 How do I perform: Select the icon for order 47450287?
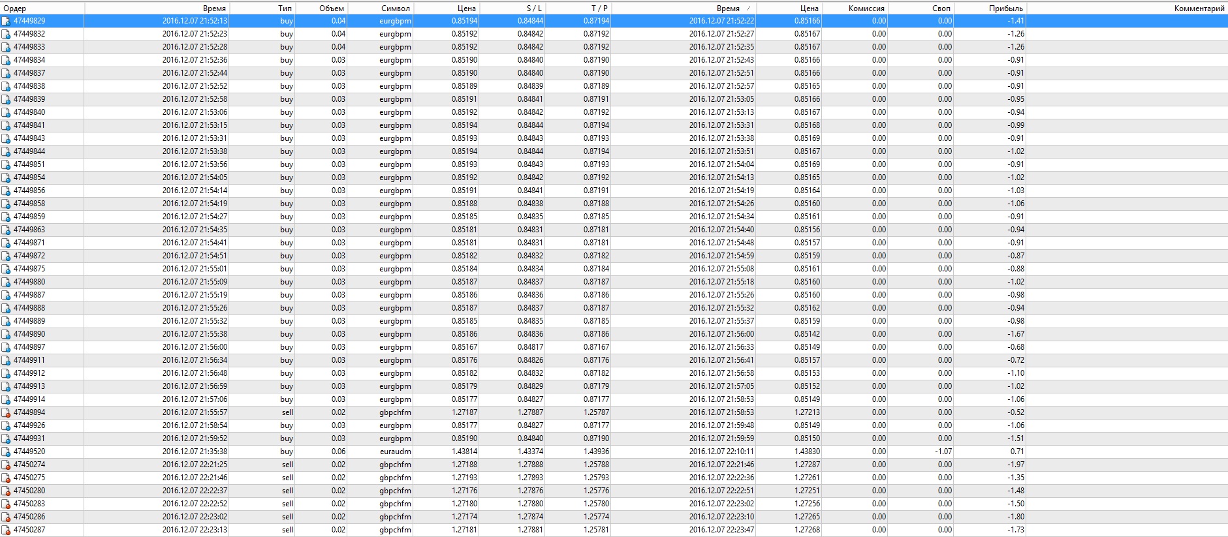tap(6, 530)
